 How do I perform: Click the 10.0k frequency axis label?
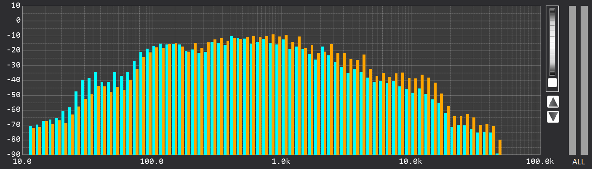click(410, 162)
